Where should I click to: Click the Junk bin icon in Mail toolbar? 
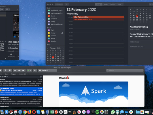coord(10,70)
